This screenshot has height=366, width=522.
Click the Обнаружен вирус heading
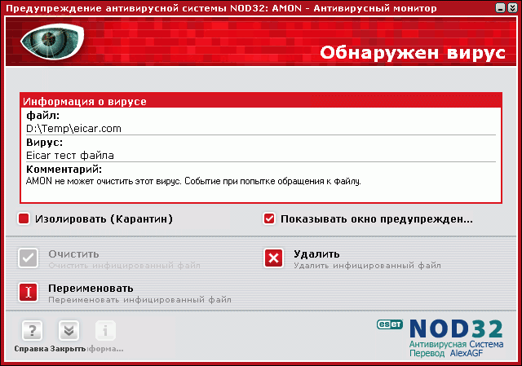click(413, 53)
